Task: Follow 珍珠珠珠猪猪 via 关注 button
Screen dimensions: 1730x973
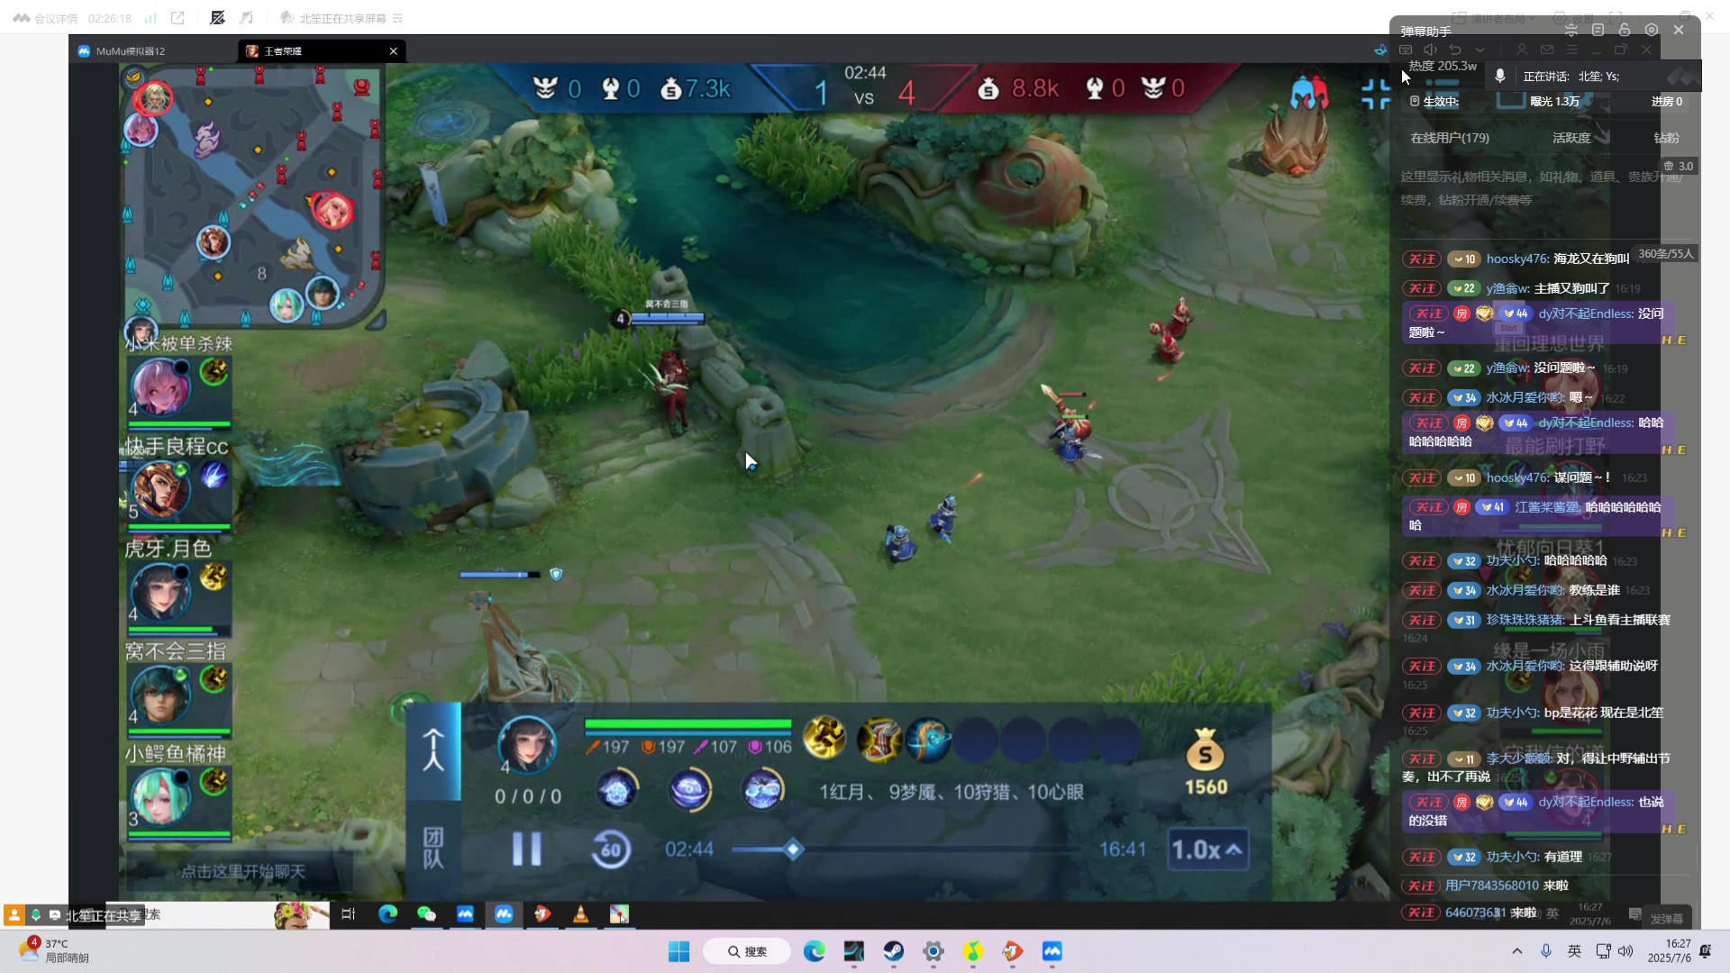Action: 1422,621
